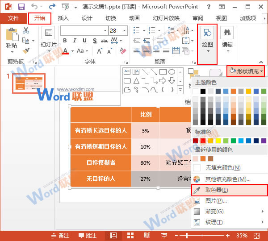
Task: Click the Cut scissors icon
Action: pyautogui.click(x=26, y=30)
